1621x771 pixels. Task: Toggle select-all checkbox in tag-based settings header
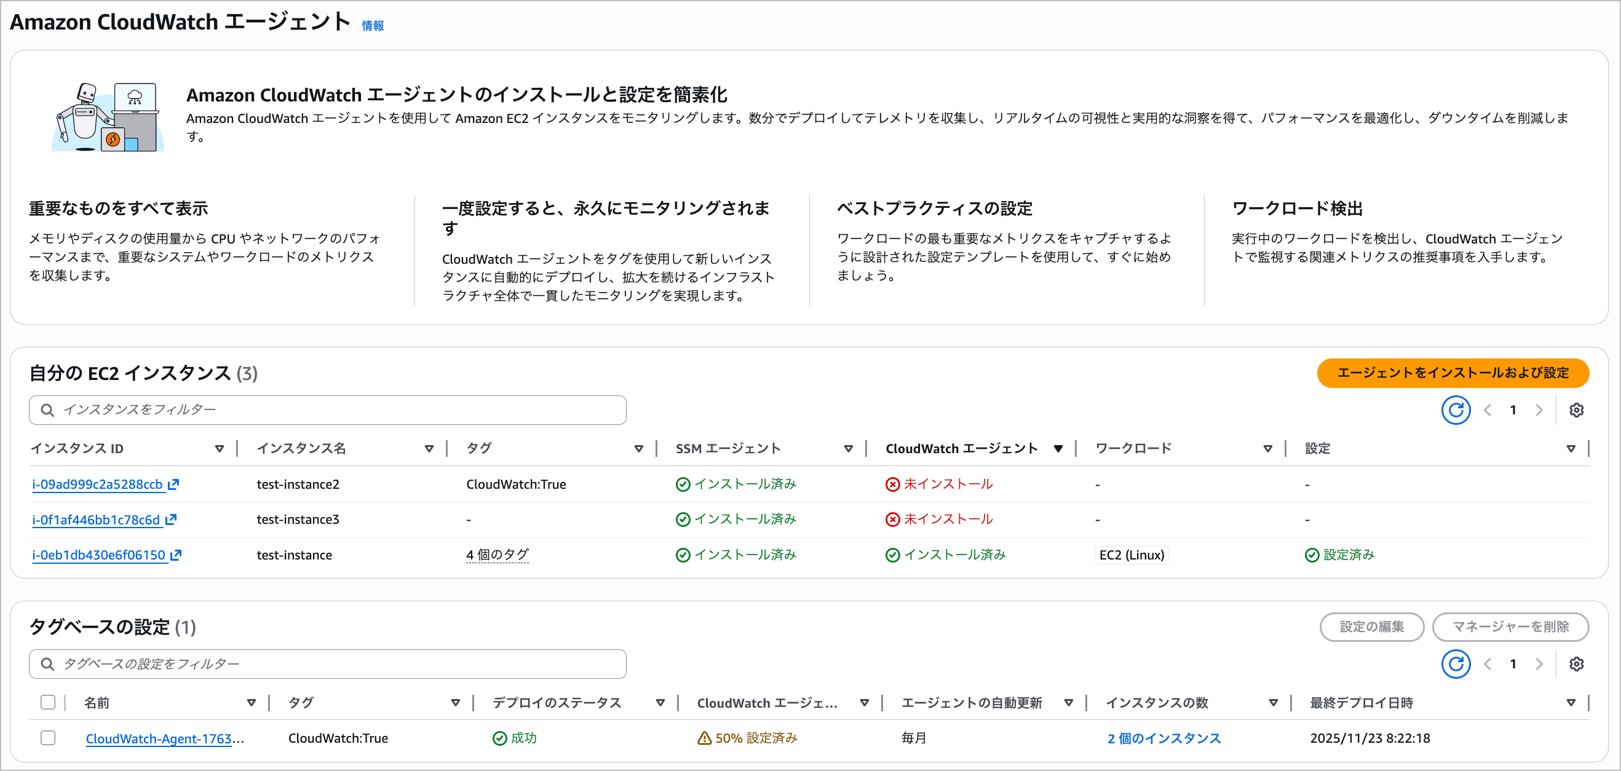pos(48,702)
